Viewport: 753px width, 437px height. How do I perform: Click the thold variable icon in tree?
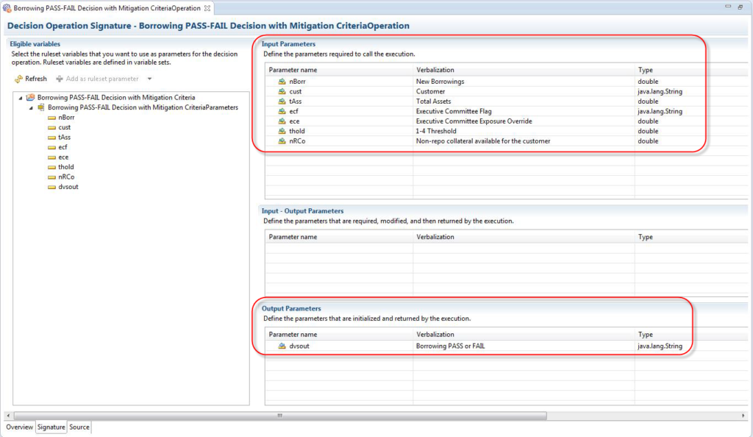pos(51,167)
